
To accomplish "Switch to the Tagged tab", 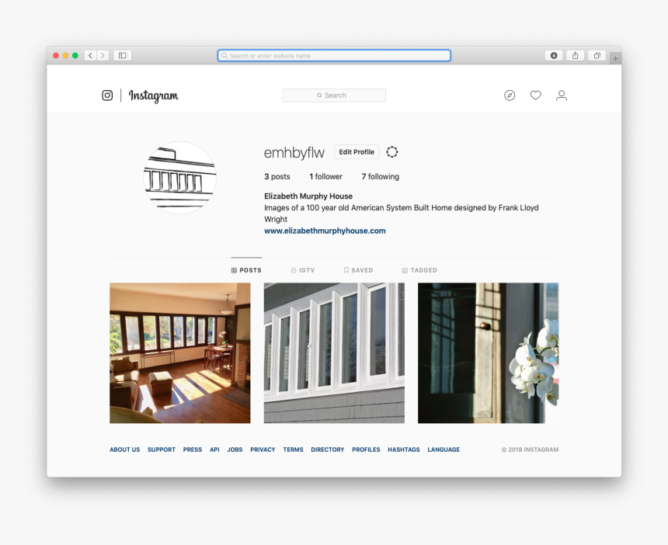I will click(419, 270).
